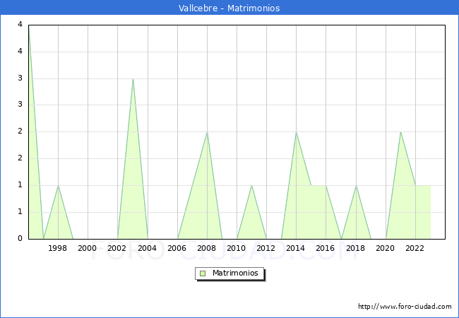Click the 2011 peak data point

click(x=252, y=186)
